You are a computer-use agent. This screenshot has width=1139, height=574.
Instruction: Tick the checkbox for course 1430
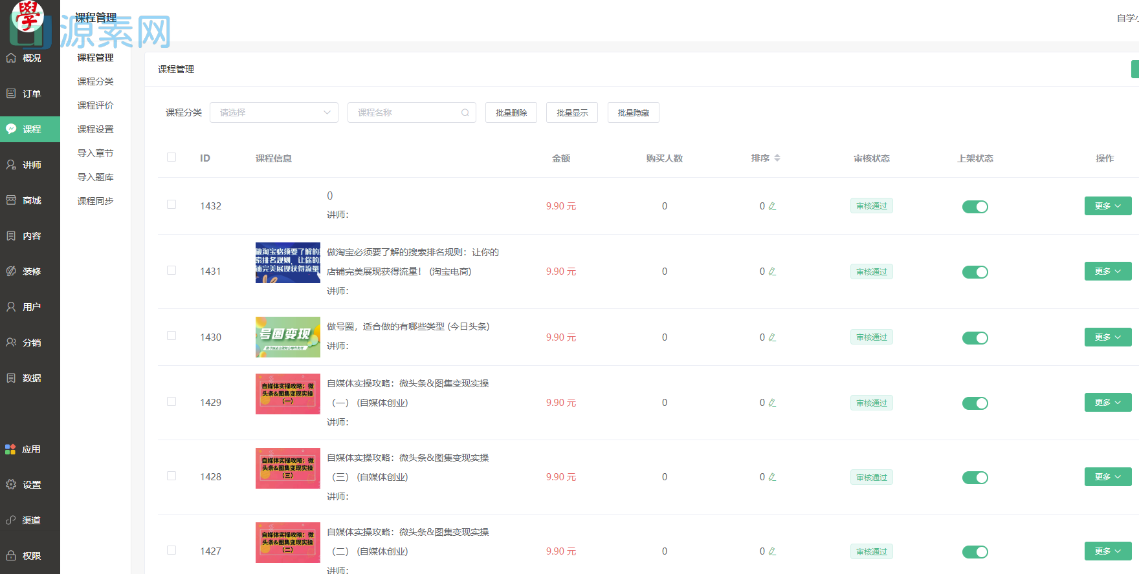(171, 335)
